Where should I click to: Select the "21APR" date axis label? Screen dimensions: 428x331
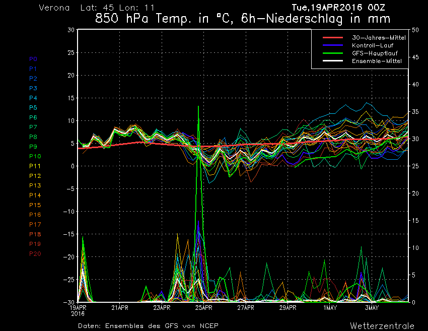(120, 308)
